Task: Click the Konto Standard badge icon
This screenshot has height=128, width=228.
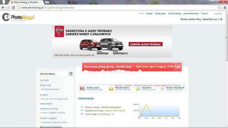Action: tap(162, 89)
